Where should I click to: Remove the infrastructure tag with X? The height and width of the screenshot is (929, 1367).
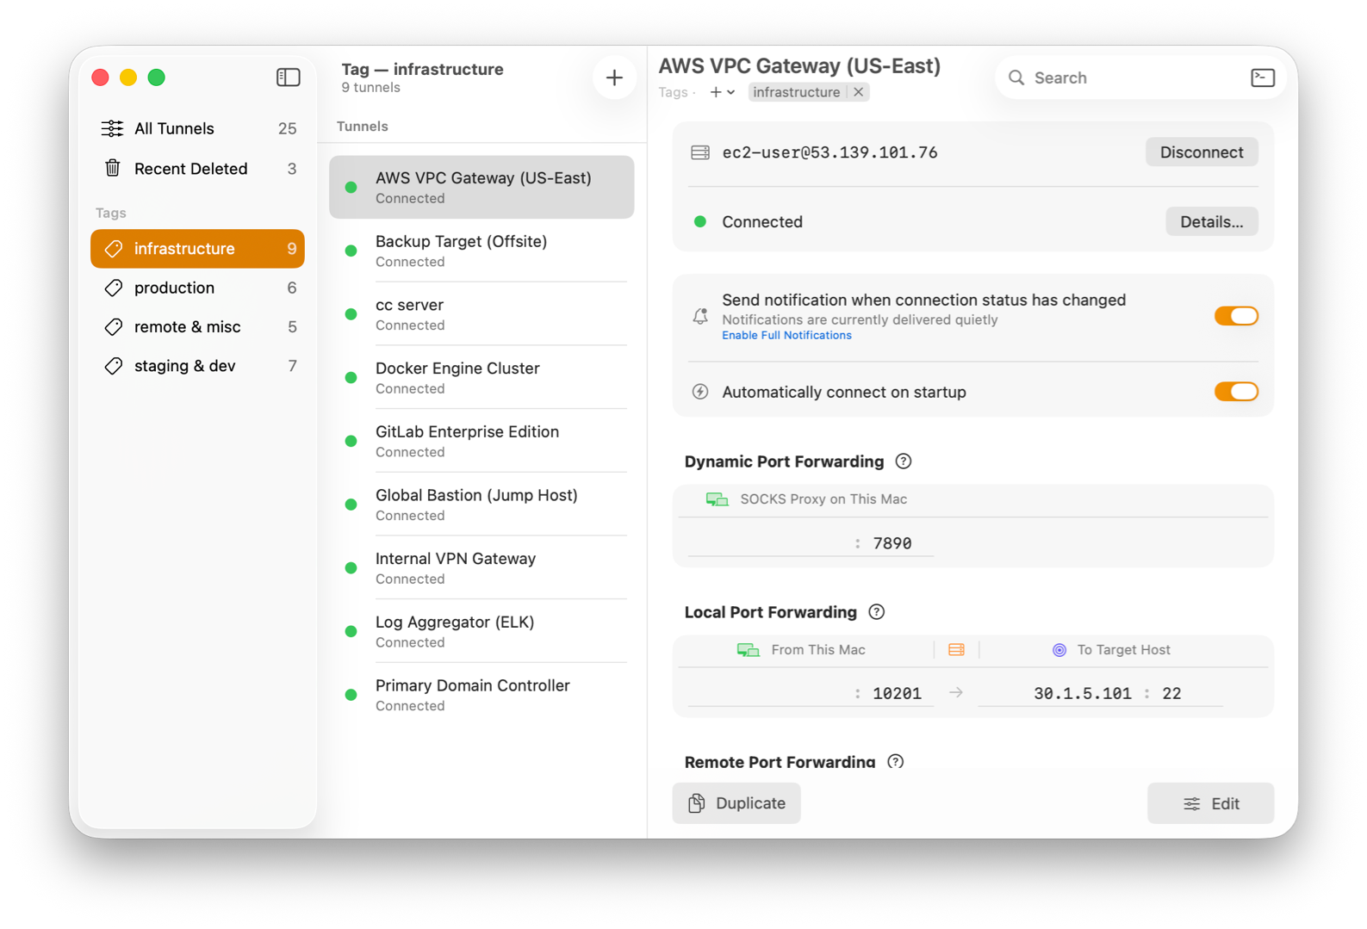(859, 92)
